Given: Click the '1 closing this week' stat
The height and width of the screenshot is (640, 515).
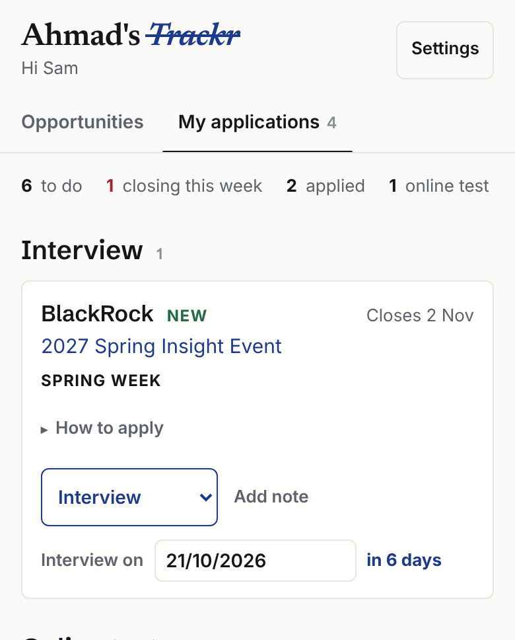Looking at the screenshot, I should click(x=184, y=186).
